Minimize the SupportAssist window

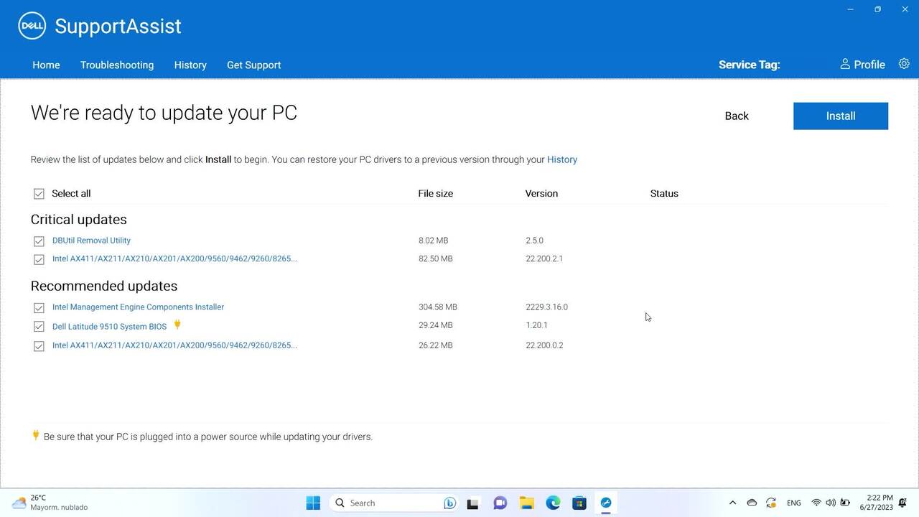851,9
